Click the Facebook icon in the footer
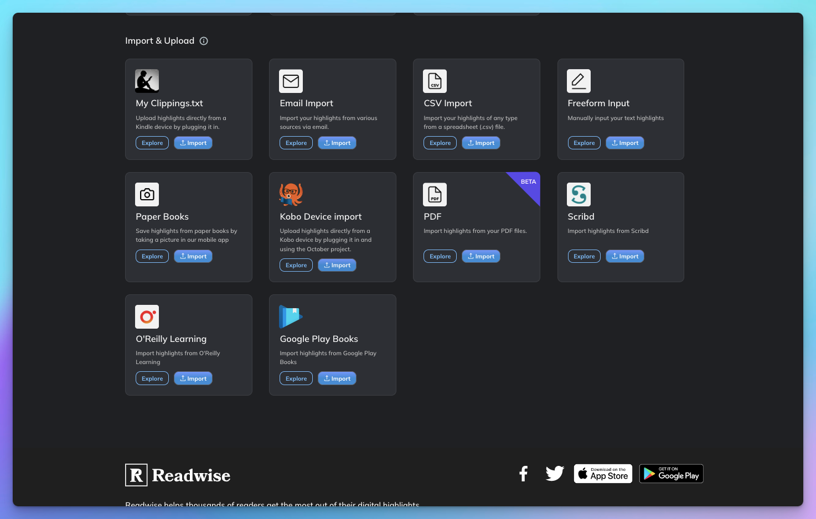Viewport: 816px width, 519px height. pos(523,474)
